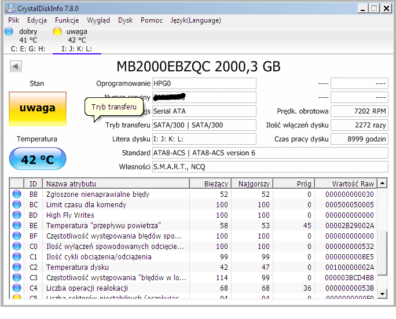Click the 'Bieżący' column header
Screen dimensions: 396x319
coord(210,184)
